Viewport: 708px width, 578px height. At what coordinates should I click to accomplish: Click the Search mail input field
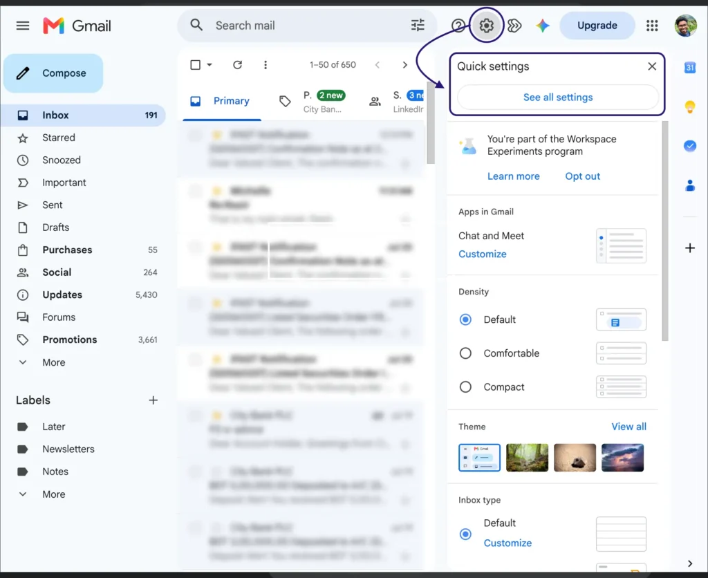(x=307, y=26)
